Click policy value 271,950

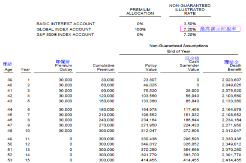click(x=149, y=125)
